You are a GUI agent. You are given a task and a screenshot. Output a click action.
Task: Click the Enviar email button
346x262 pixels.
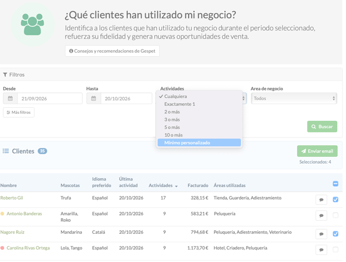click(317, 151)
